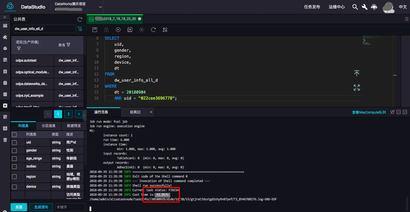Go to the previous page of table results
Screen dimensions: 410x212
tap(48, 114)
